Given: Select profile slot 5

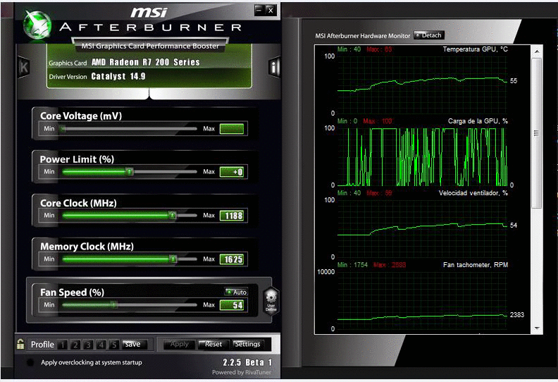Looking at the screenshot, I should click(114, 345).
